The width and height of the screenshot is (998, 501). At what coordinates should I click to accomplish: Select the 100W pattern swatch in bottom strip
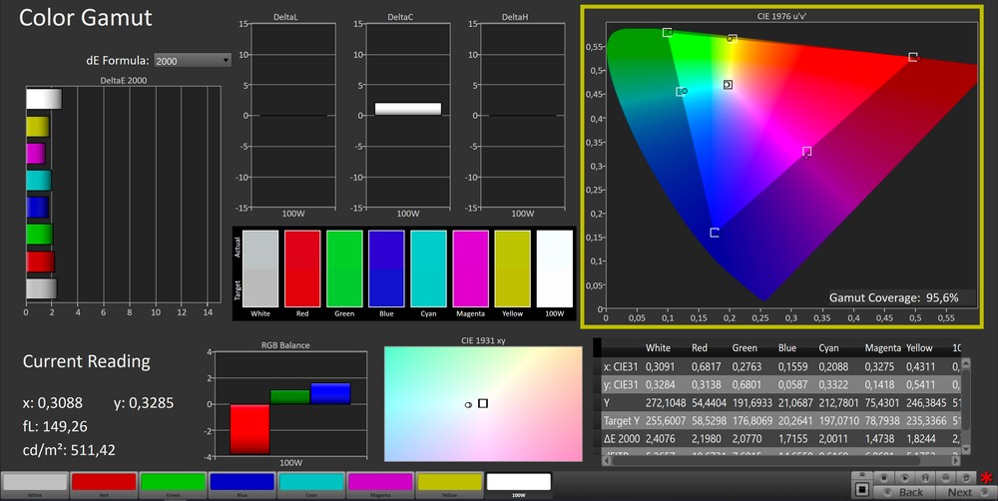tap(518, 482)
